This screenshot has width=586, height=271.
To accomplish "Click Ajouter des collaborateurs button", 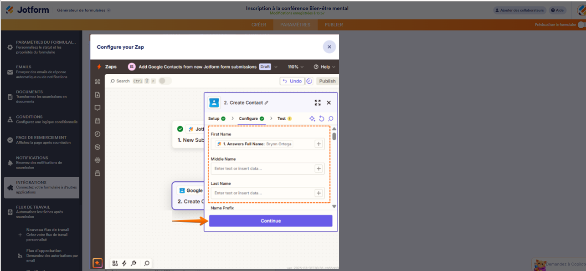I will [520, 10].
